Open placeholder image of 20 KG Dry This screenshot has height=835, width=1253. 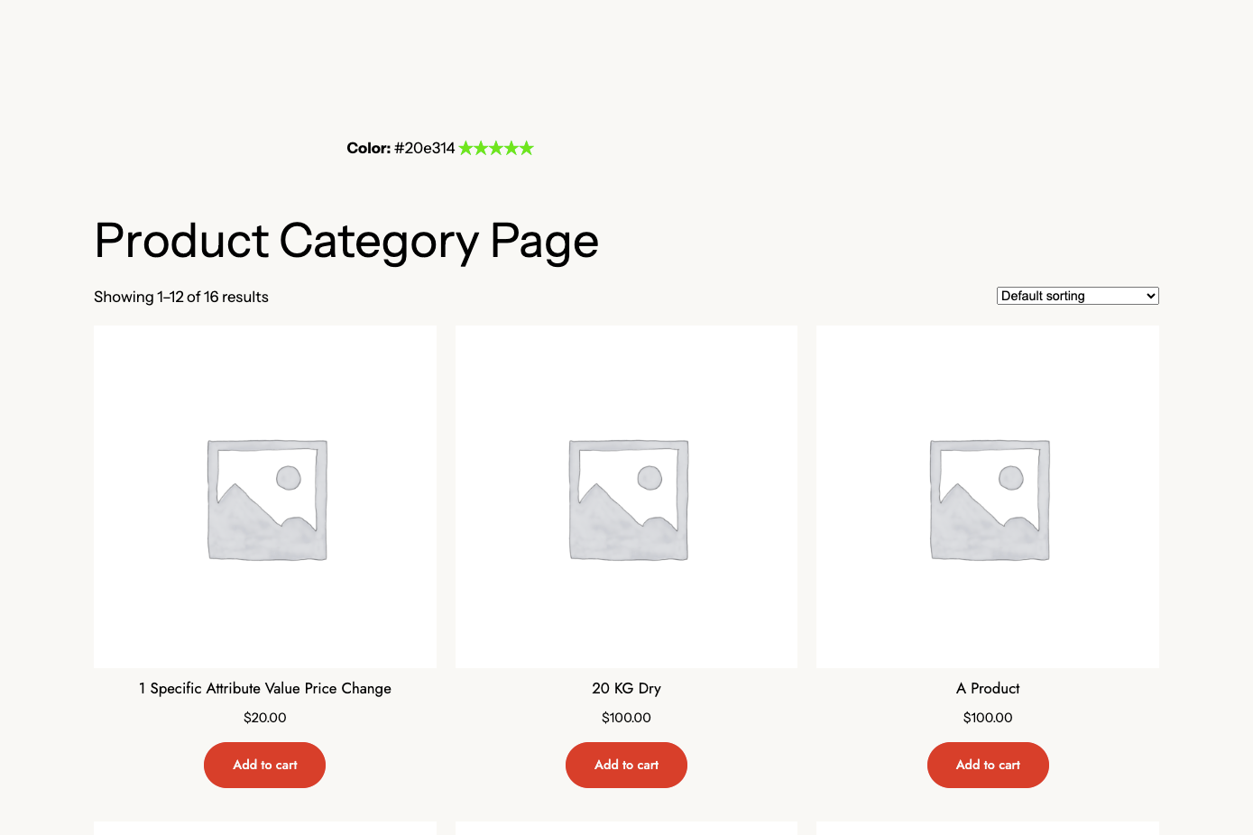pos(626,497)
